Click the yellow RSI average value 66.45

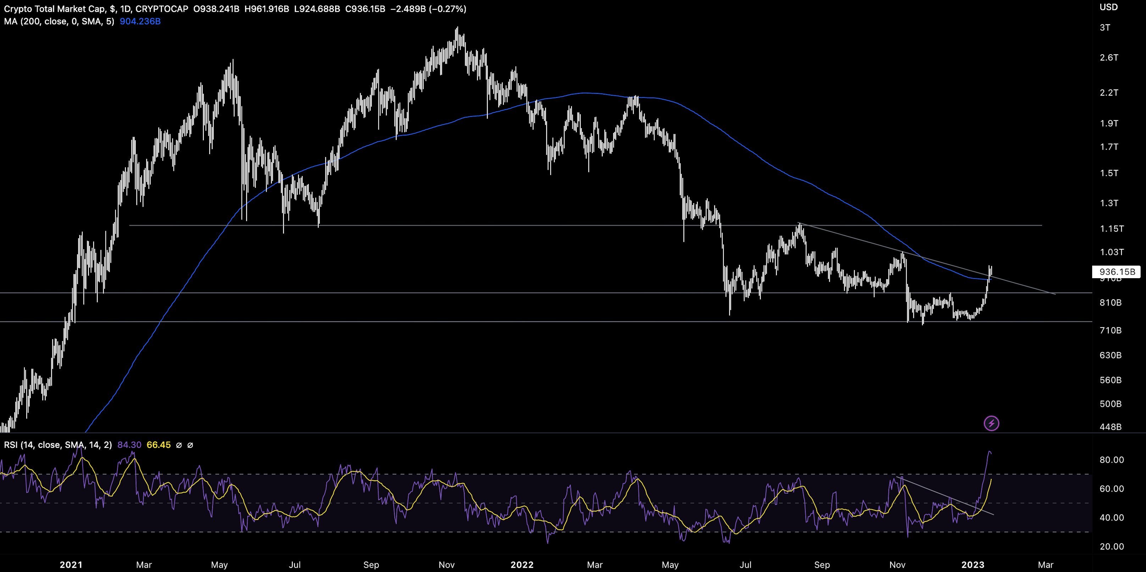pyautogui.click(x=159, y=445)
